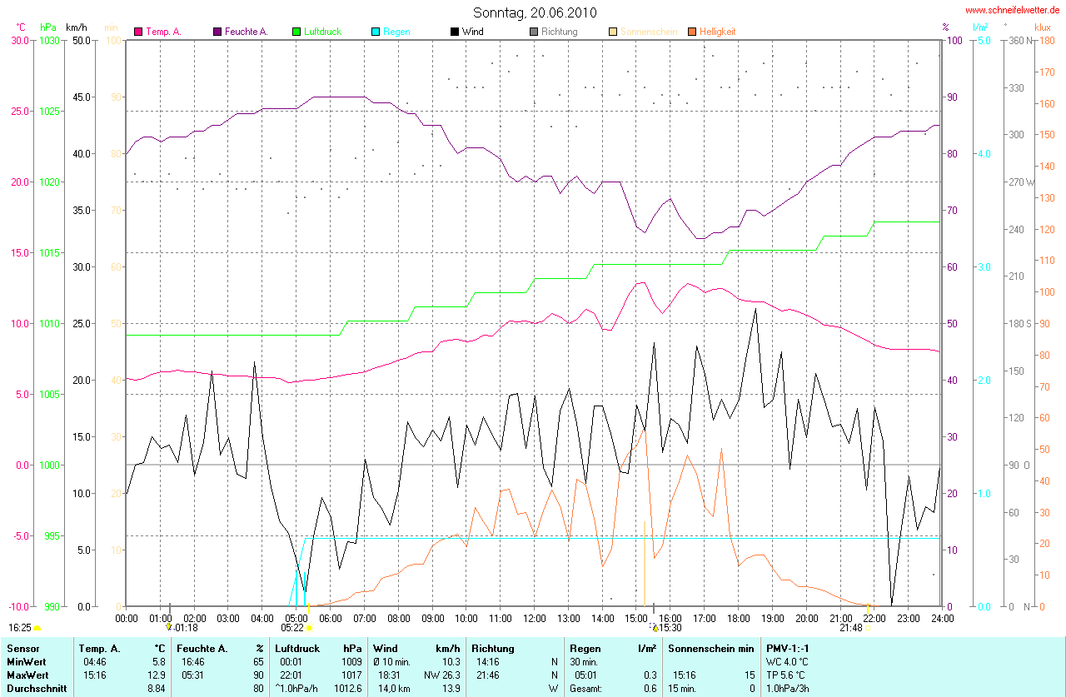Click the klux axis unit label
This screenshot has width=1066, height=697.
click(x=1042, y=27)
